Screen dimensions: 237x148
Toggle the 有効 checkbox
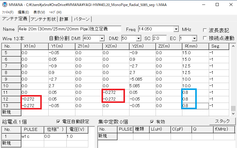pyautogui.click(x=152, y=122)
